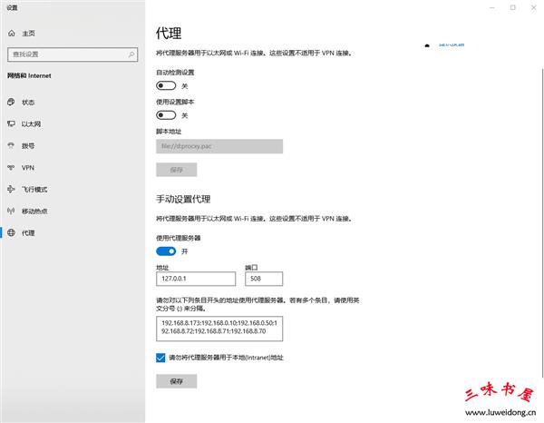Click the search magnifier in 查找设置 box

[133, 54]
